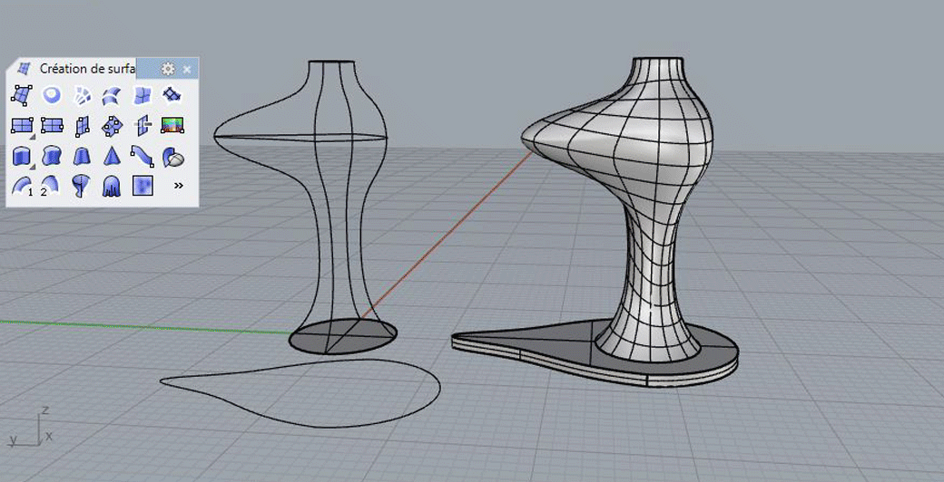The image size is (944, 482).
Task: Close the Création de surfa toolbar
Action: point(187,69)
